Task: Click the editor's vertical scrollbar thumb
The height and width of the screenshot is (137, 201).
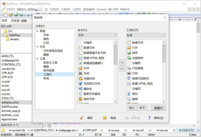Action: pos(198,27)
